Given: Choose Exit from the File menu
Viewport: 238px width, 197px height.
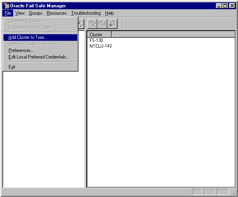Looking at the screenshot, I should [40, 67].
